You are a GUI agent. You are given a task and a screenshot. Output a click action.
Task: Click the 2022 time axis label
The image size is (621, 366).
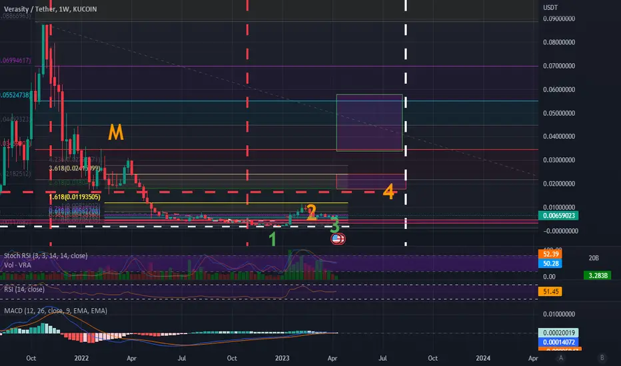coord(81,358)
